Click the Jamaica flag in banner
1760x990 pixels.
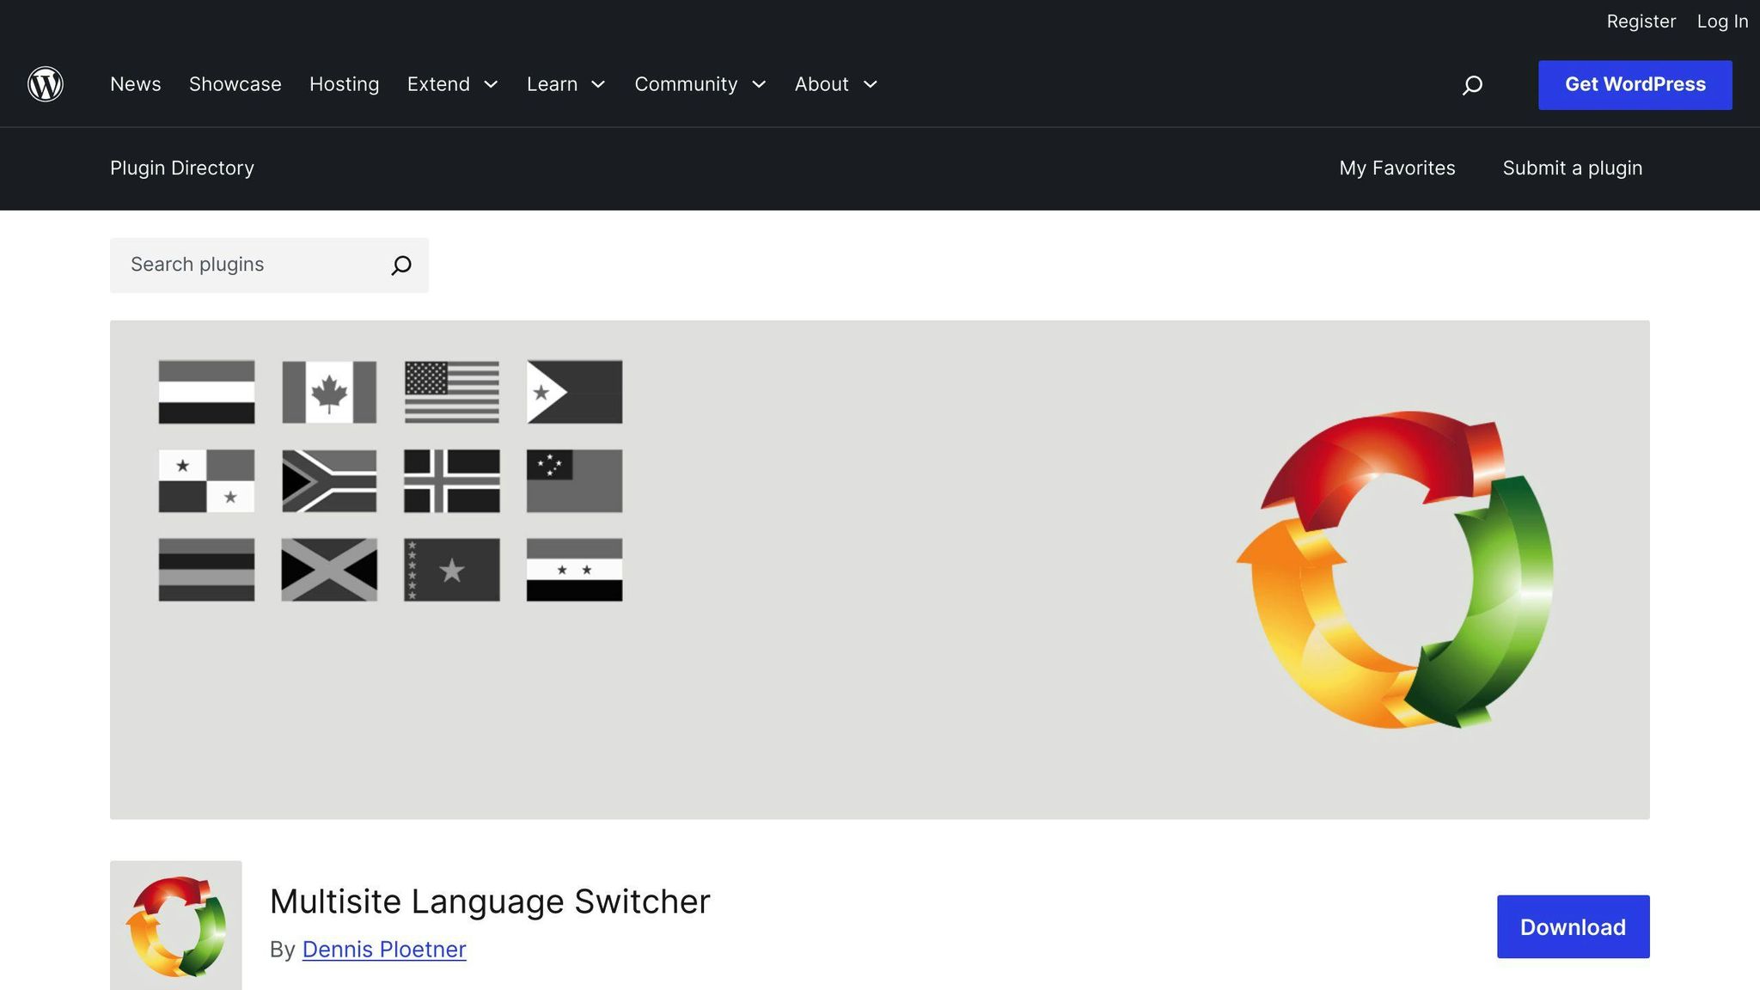(x=329, y=570)
